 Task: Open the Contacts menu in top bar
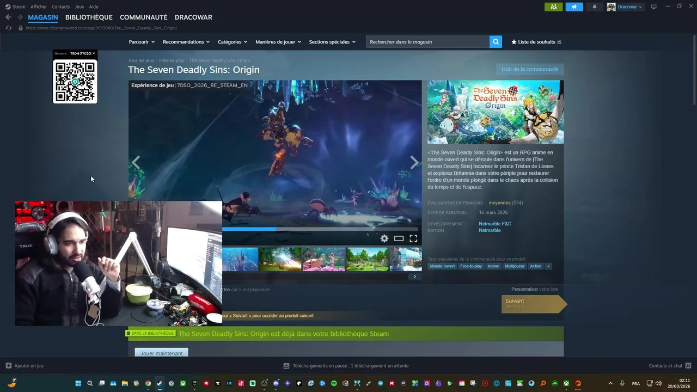pyautogui.click(x=60, y=7)
